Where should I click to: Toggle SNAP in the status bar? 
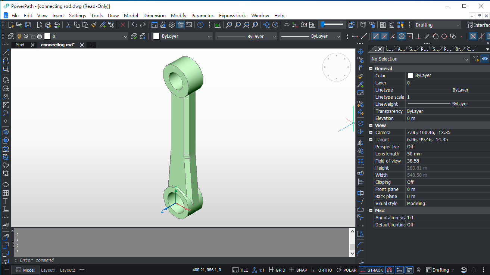click(298, 270)
